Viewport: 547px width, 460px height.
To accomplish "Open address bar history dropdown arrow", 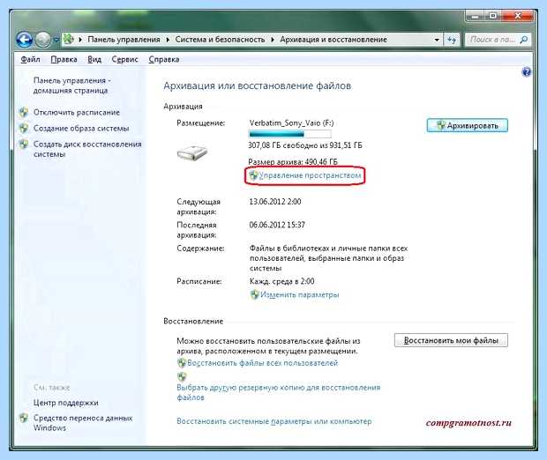I will (437, 40).
